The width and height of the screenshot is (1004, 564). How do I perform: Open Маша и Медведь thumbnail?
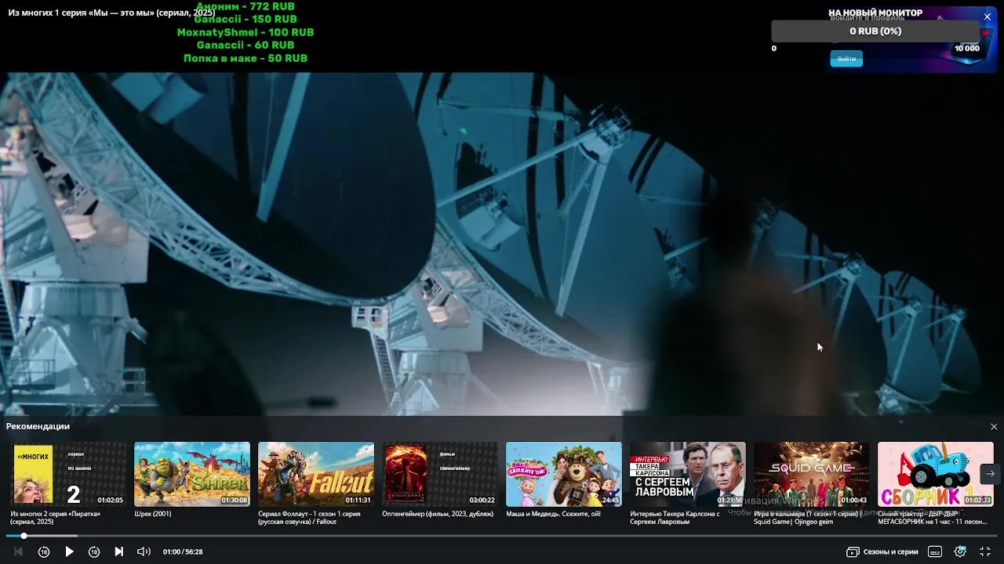tap(564, 474)
